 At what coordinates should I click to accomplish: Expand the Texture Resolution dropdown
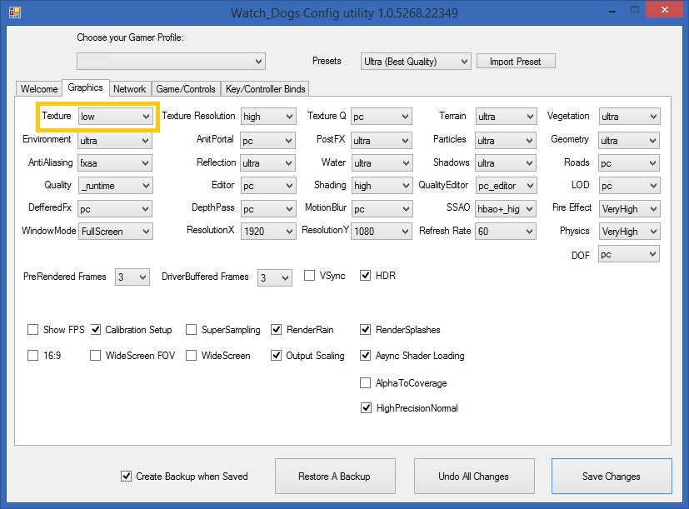268,117
